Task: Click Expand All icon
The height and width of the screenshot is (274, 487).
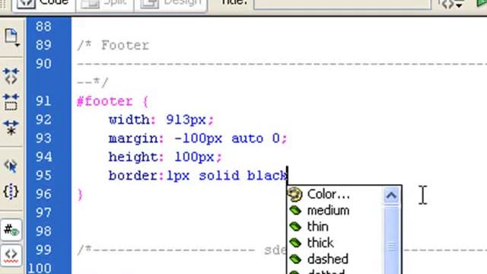Action: coord(11,128)
